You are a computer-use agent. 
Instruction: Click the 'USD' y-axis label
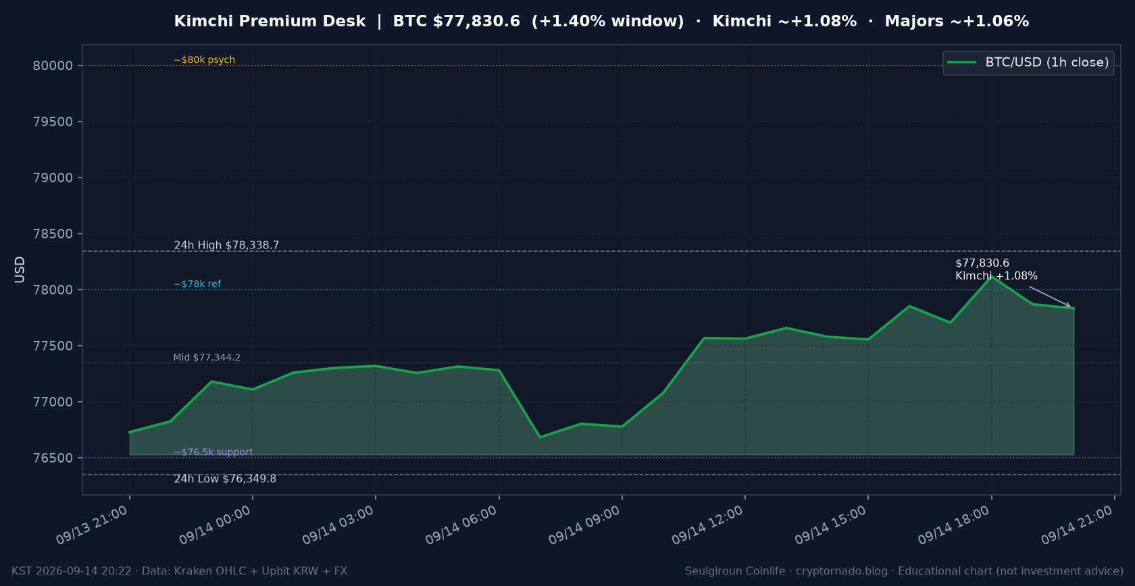[x=20, y=269]
